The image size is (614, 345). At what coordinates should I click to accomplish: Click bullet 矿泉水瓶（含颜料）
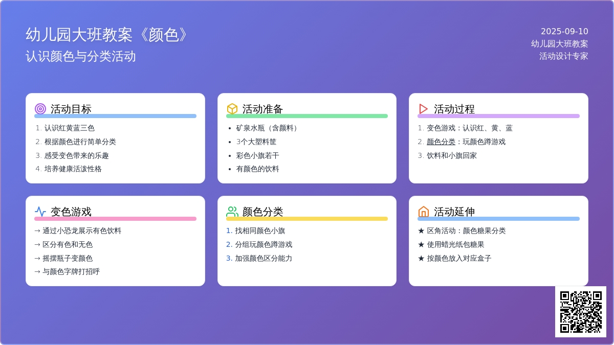[x=268, y=128]
